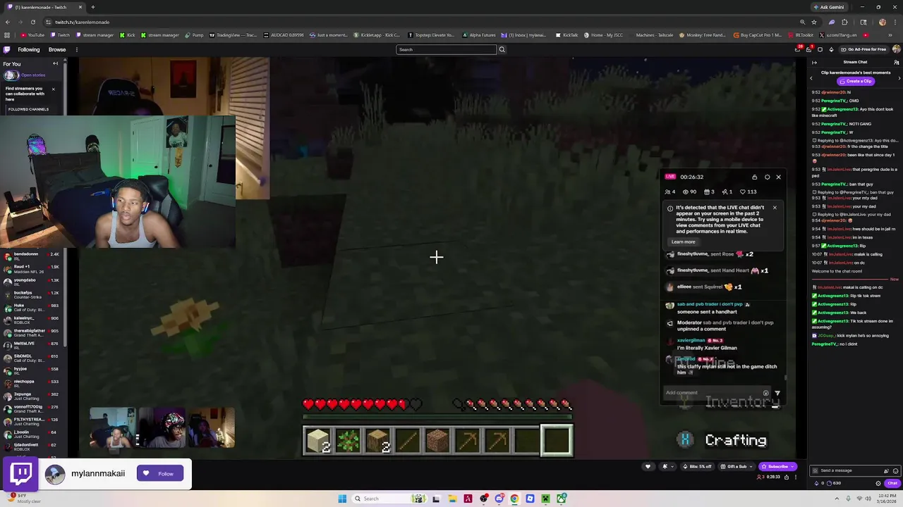
Task: Open mylannmakaii channel name
Action: coord(98,474)
